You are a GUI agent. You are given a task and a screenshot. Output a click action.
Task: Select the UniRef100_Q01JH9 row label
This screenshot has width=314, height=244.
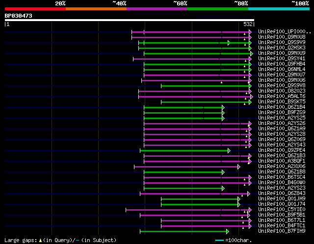[x=282, y=199]
